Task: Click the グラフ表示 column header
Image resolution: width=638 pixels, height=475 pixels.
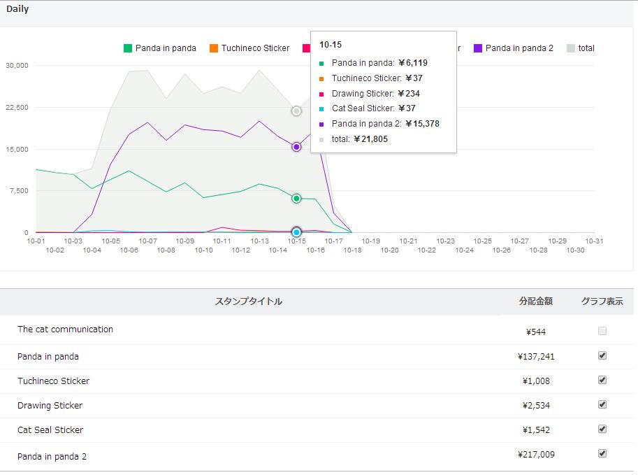Action: click(x=602, y=302)
